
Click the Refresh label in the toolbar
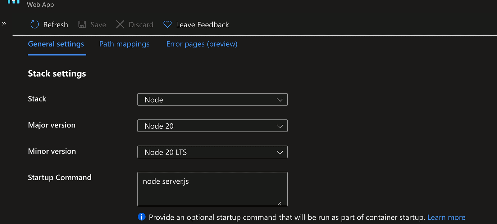[x=56, y=25]
